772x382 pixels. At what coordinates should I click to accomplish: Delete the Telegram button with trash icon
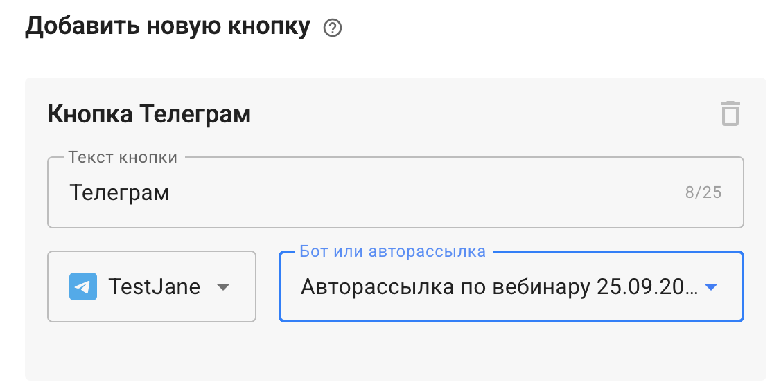(x=730, y=113)
